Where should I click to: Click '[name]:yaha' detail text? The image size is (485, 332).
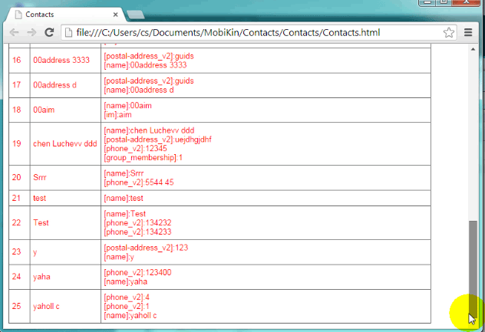point(126,281)
